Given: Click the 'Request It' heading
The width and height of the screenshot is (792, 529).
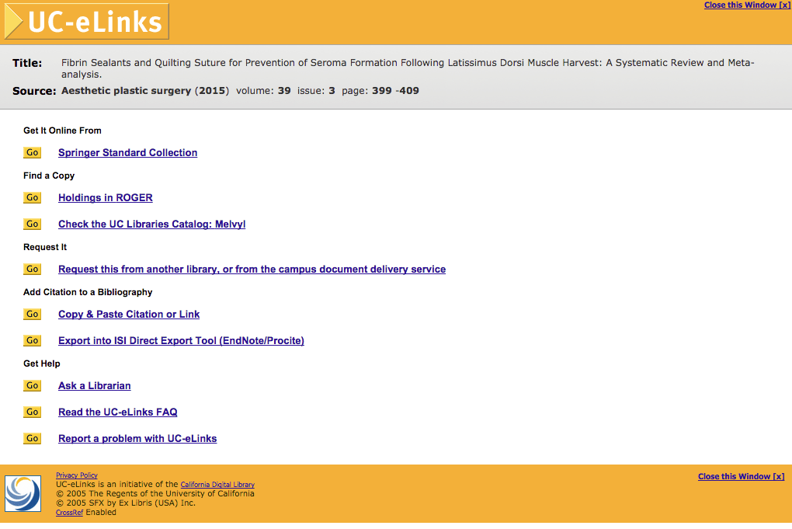Looking at the screenshot, I should click(45, 247).
